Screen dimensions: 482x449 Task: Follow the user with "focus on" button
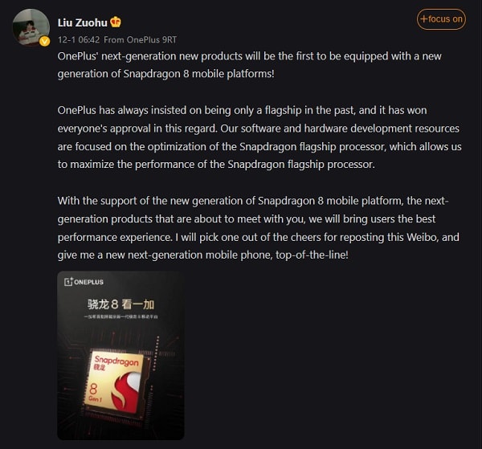[441, 19]
